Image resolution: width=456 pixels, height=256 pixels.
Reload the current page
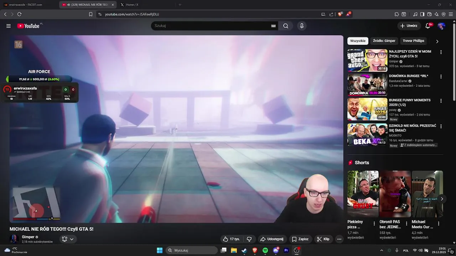click(x=19, y=14)
